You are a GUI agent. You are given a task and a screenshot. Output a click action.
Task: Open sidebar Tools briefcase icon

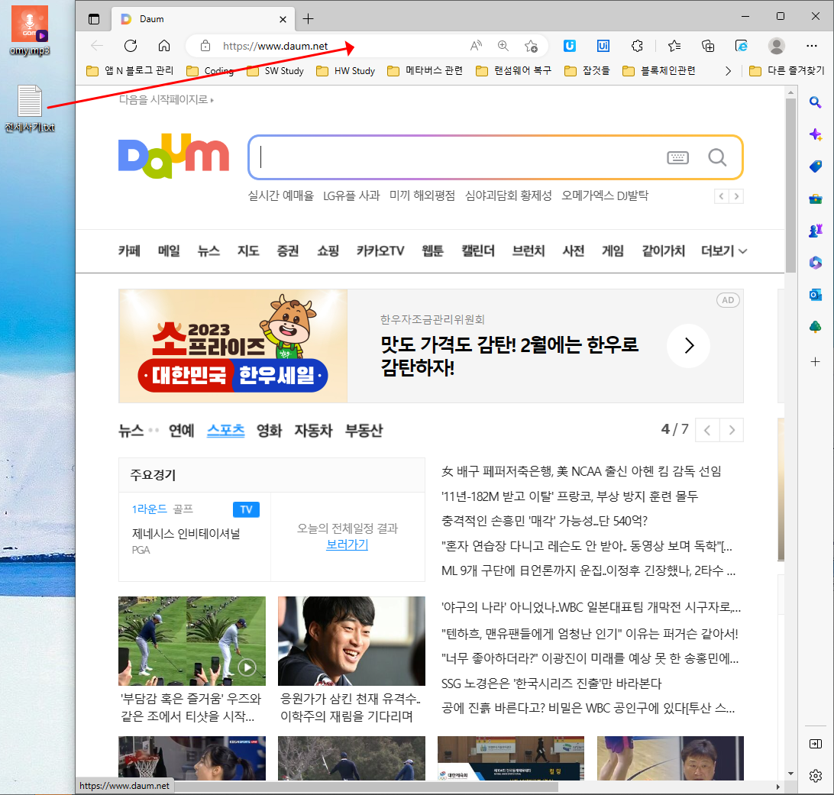point(816,199)
